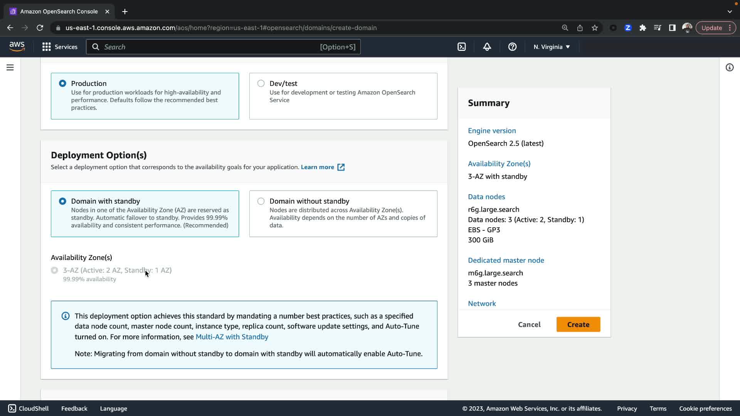Image resolution: width=740 pixels, height=416 pixels.
Task: Bookmark this page with the star icon
Action: [595, 28]
